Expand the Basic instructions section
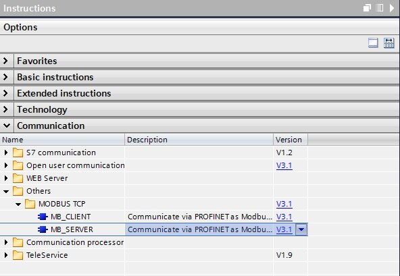 [6, 77]
